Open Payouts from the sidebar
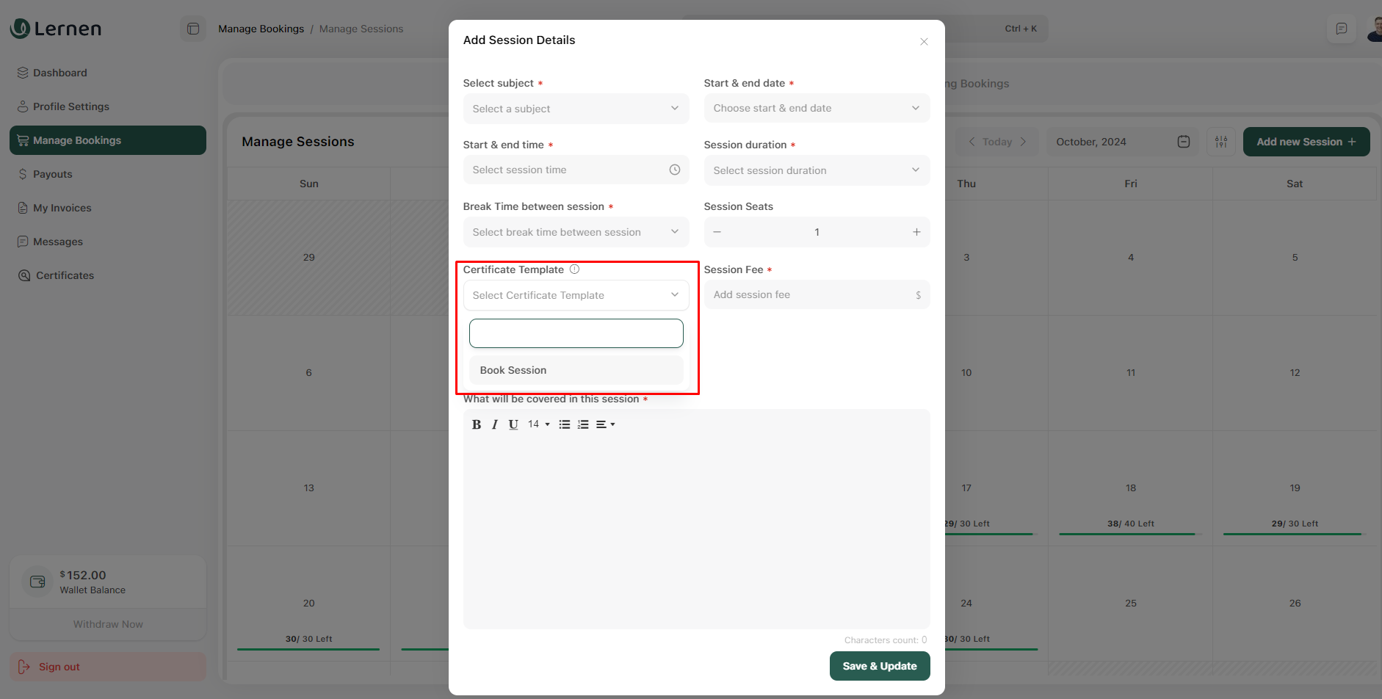Screen dimensions: 1382x699 53,174
